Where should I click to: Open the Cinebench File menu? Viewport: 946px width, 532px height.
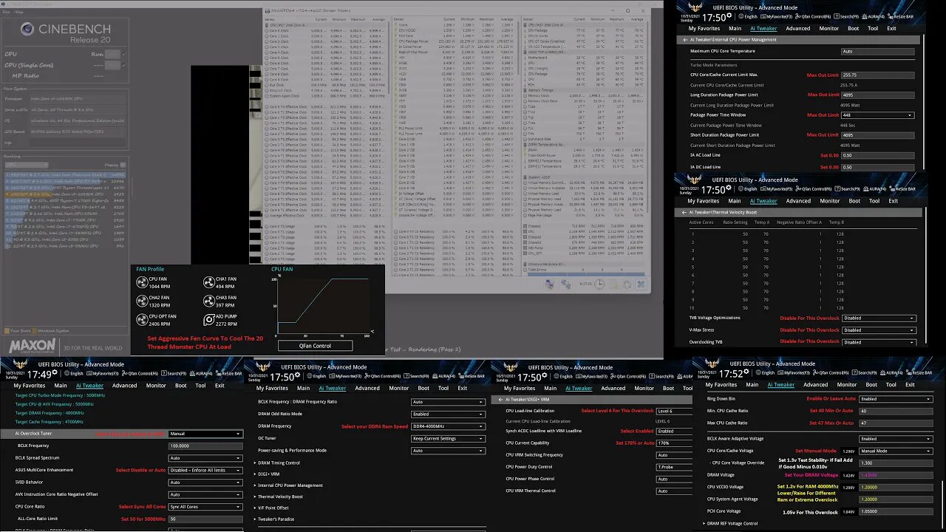point(7,12)
